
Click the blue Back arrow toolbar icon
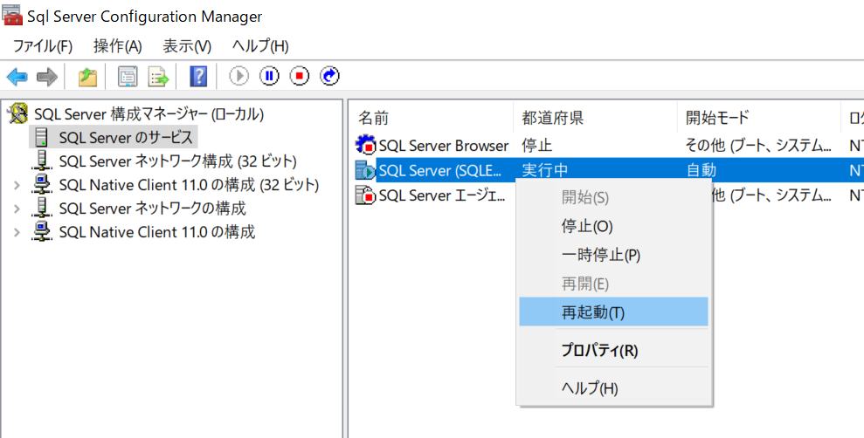tap(17, 77)
